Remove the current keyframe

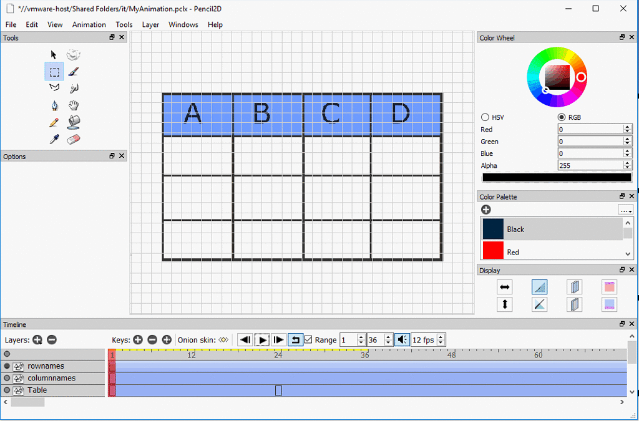152,339
